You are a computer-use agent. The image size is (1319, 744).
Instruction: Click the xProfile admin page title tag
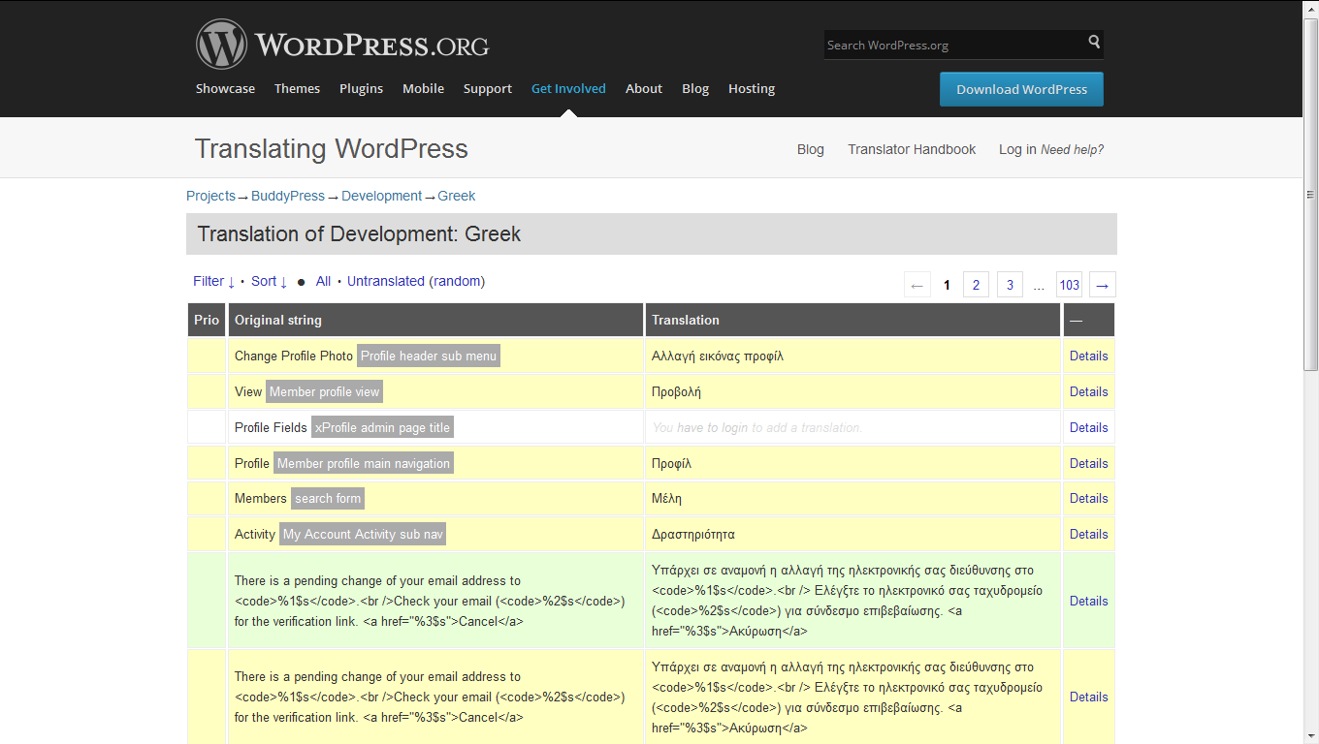pos(383,427)
